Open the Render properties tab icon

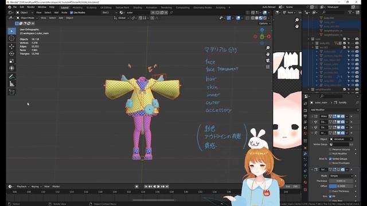tap(305, 110)
